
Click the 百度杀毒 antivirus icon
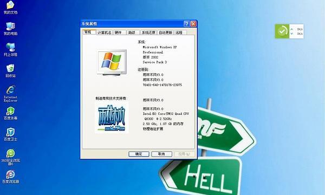click(x=10, y=113)
